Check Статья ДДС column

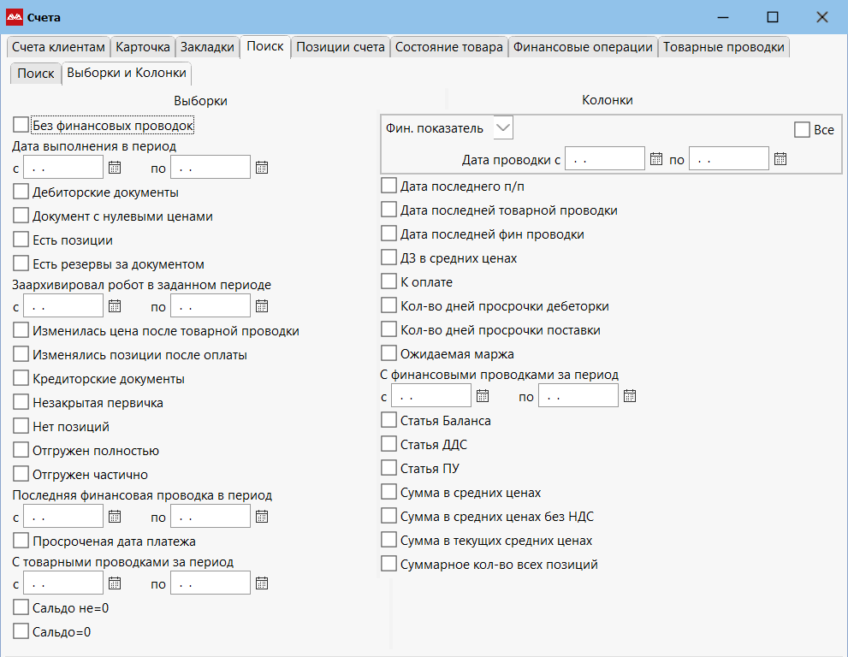pos(388,444)
